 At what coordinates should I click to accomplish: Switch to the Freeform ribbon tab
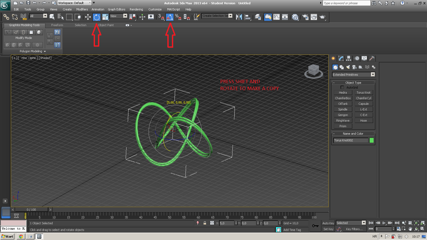tap(57, 25)
